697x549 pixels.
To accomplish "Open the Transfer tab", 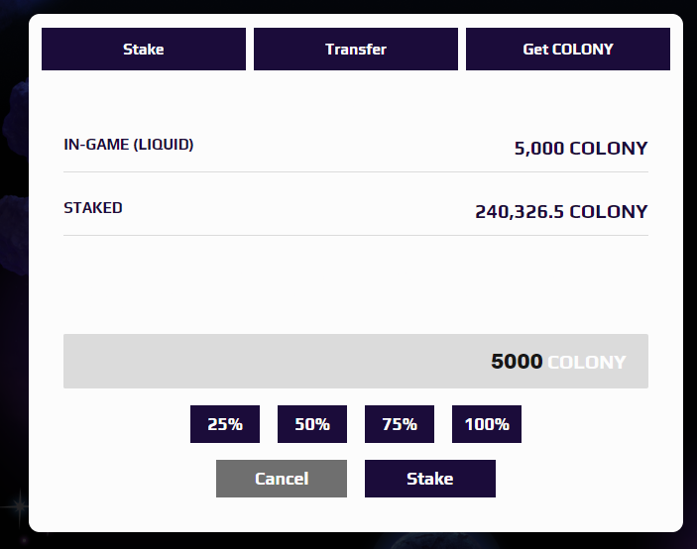I will pos(356,49).
